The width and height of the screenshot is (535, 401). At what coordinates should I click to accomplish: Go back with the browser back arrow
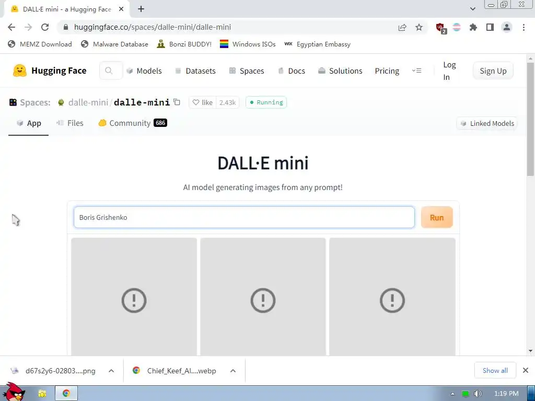click(x=11, y=27)
